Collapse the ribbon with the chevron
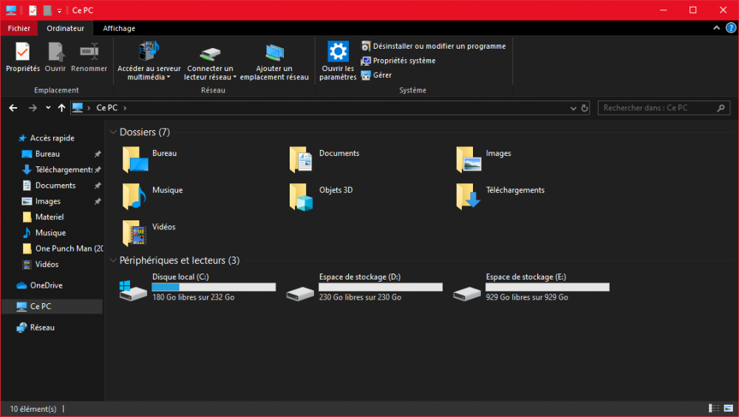739x417 pixels. pyautogui.click(x=716, y=28)
